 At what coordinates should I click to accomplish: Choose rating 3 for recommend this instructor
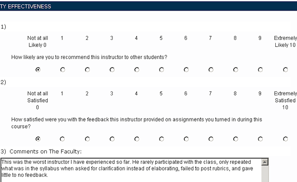coord(112,70)
